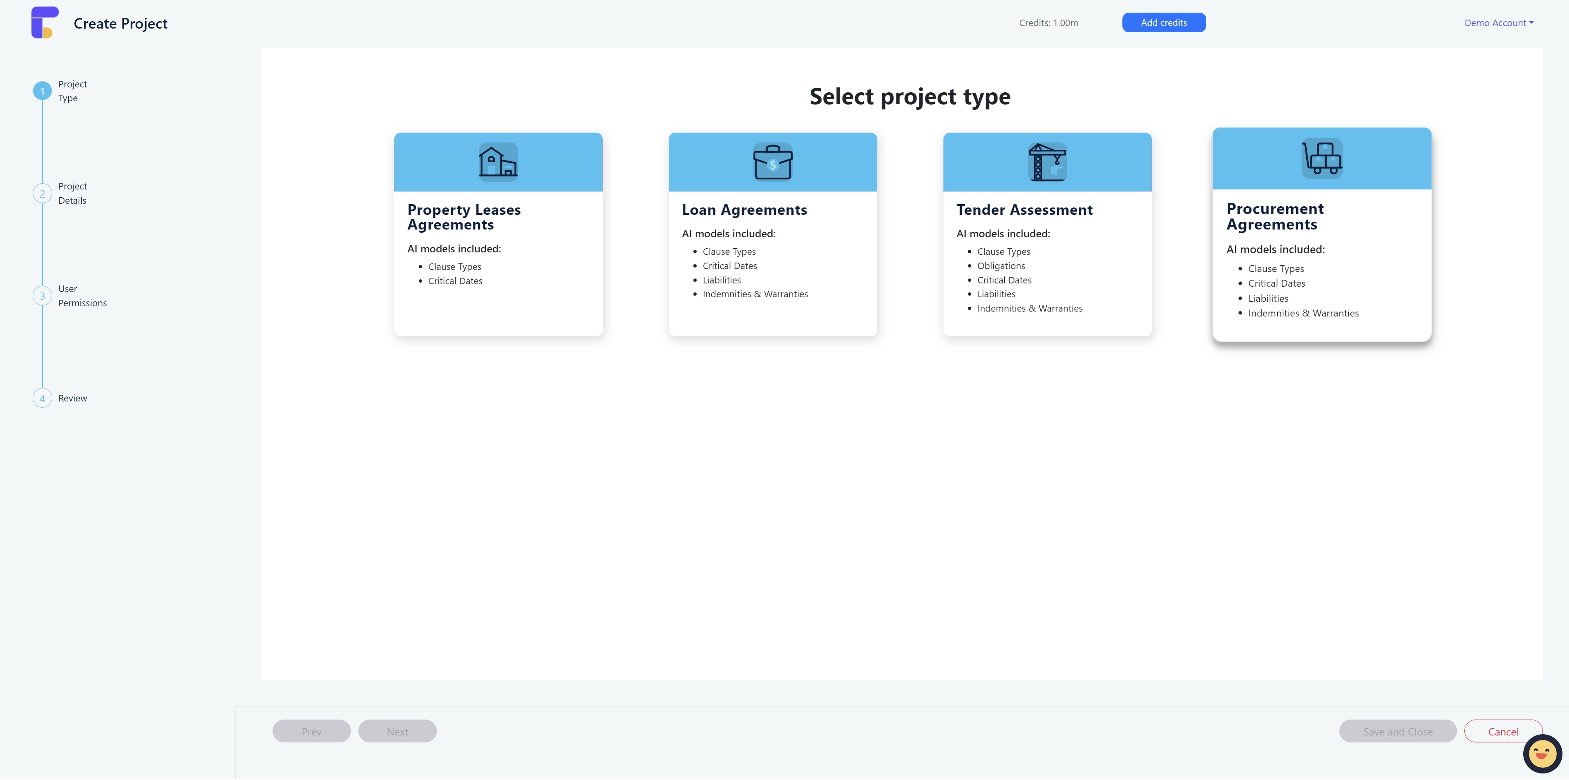Click the Tender Assessment crane icon
The height and width of the screenshot is (780, 1569).
click(x=1047, y=162)
